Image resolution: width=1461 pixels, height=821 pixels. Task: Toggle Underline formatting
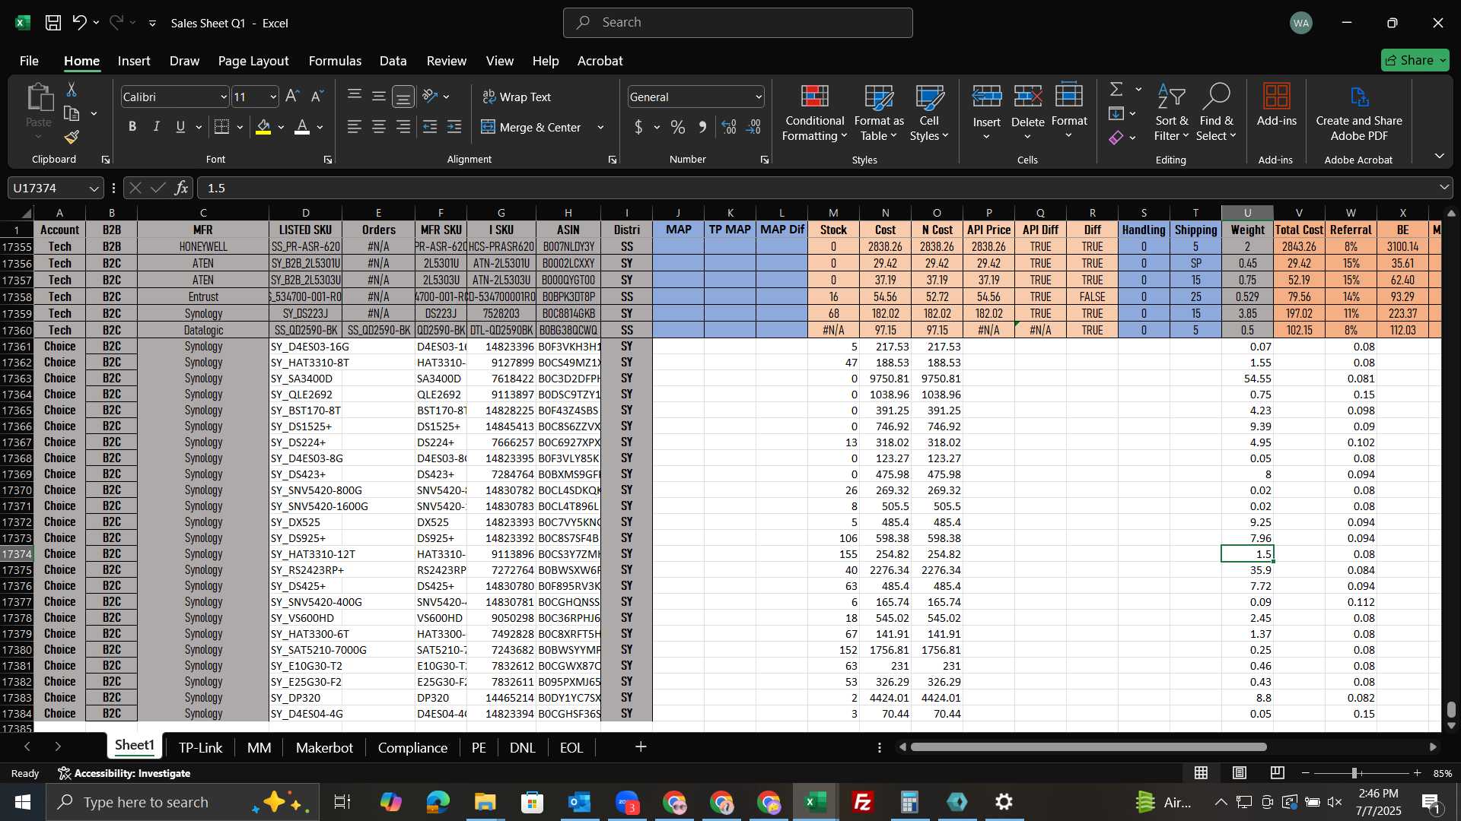point(180,127)
